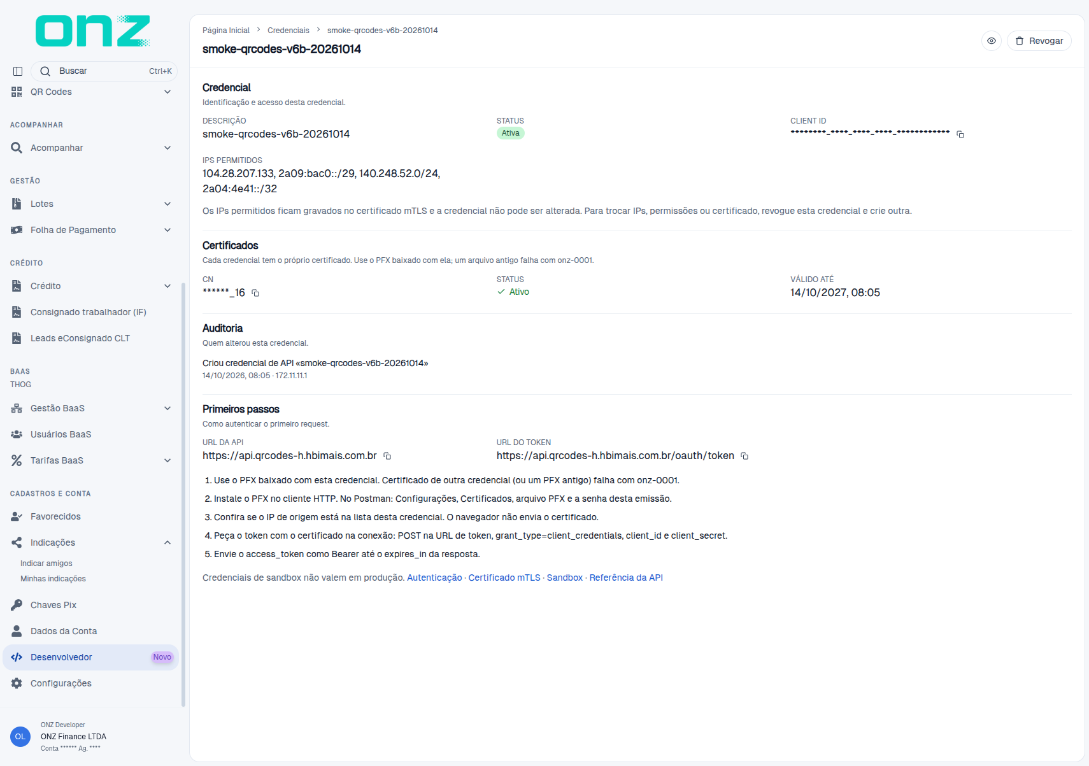
Task: Click the eye icon to reveal secrets
Action: (x=992, y=41)
